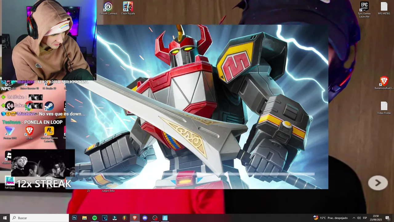
Task: Open the weather widget showing 15°C
Action: coord(331,218)
